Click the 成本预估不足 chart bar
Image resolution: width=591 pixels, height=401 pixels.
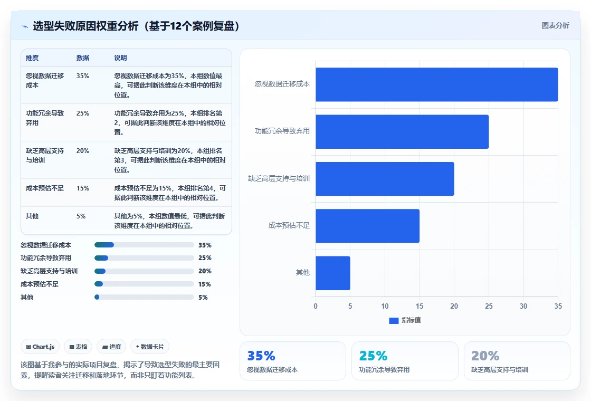point(367,226)
